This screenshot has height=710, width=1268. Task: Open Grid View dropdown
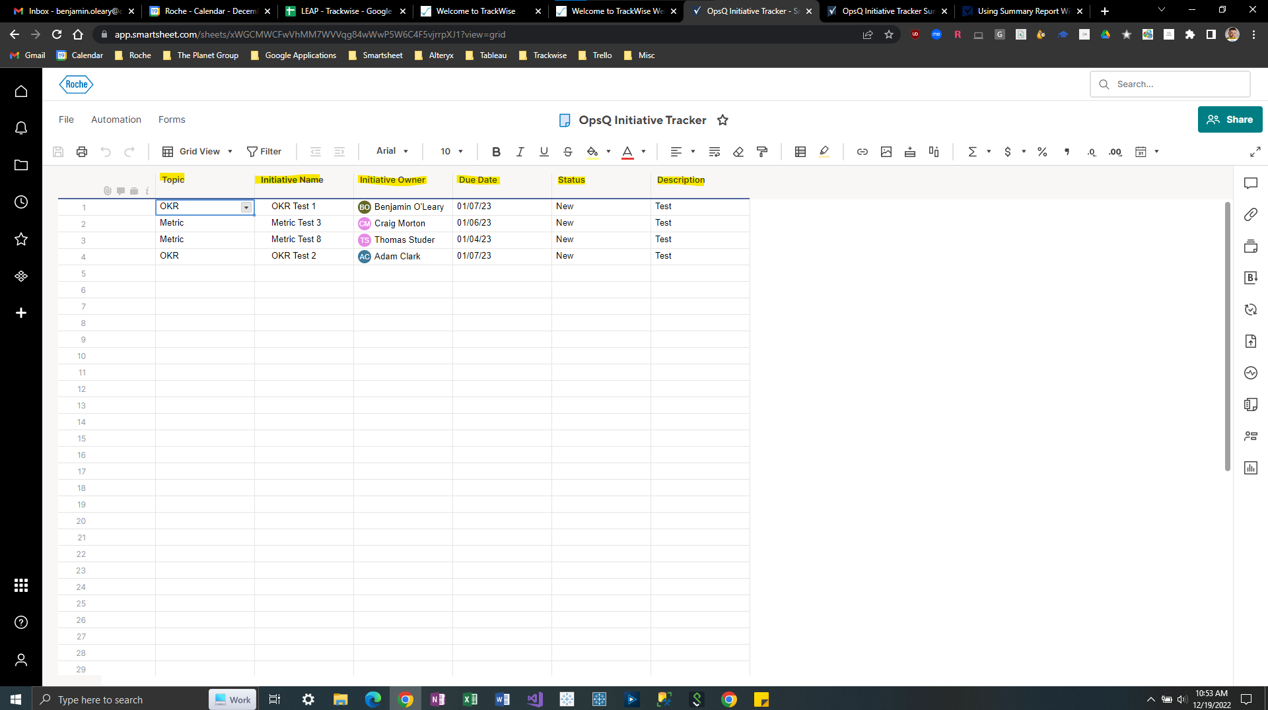pyautogui.click(x=197, y=152)
